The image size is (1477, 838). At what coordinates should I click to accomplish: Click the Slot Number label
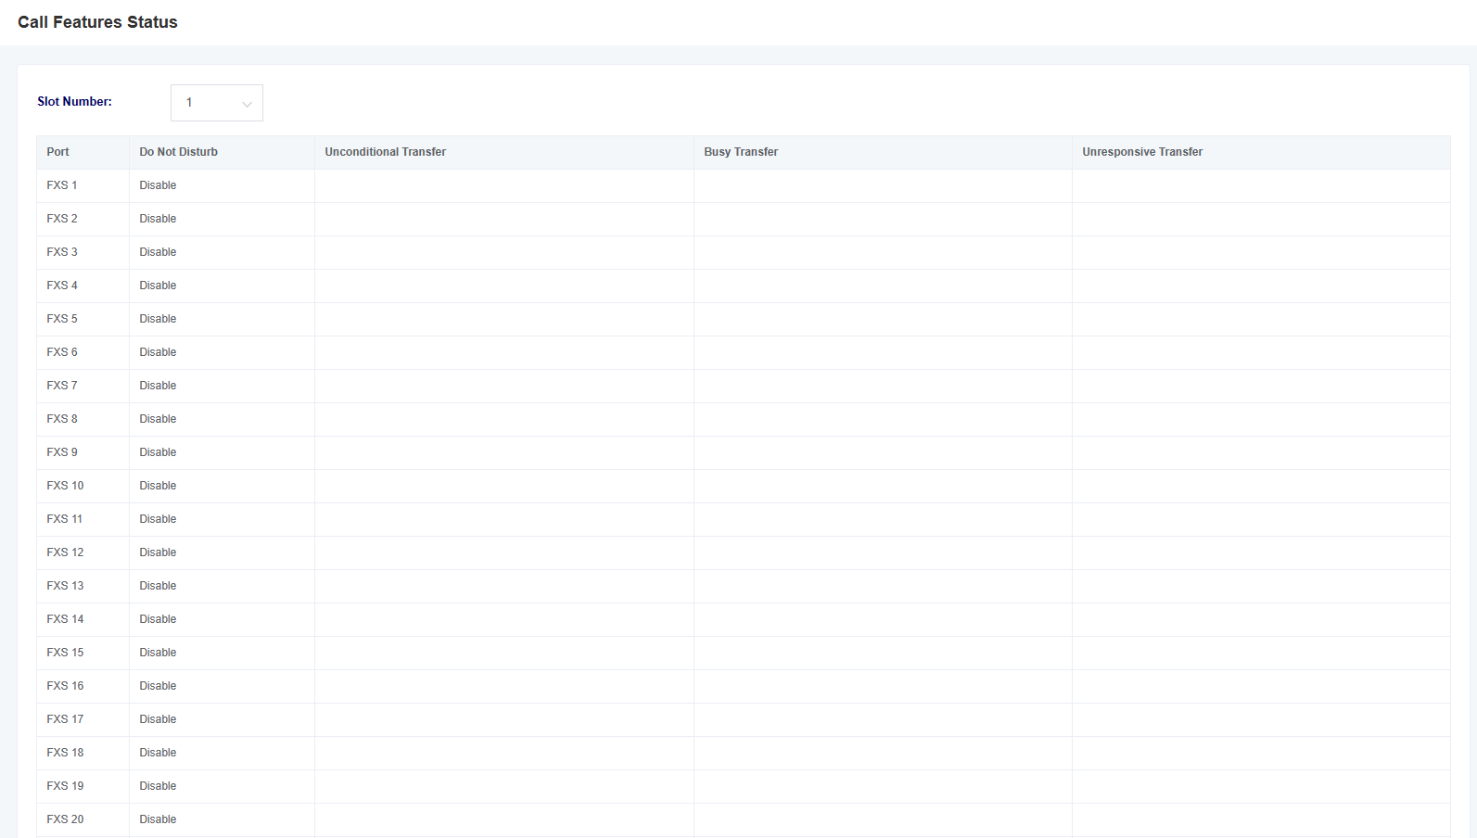[x=74, y=102]
